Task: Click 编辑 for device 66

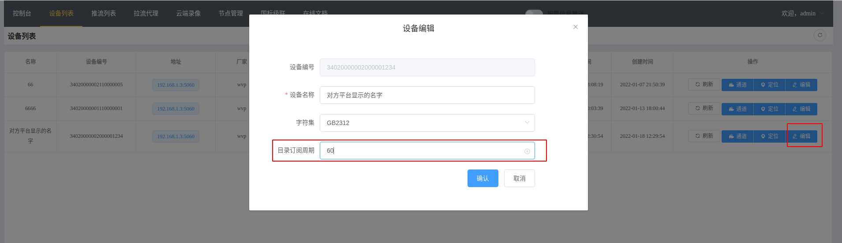Action: (x=801, y=85)
